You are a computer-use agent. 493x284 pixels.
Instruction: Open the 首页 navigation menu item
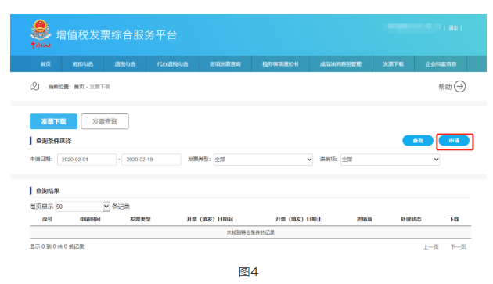tap(45, 64)
